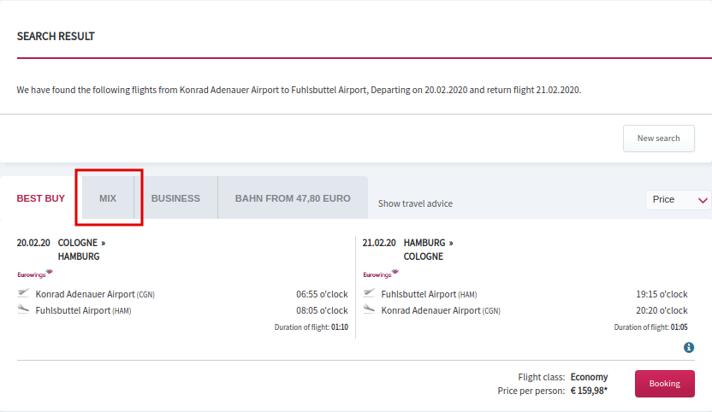The image size is (712, 412).
Task: Click the Eurowings logo on return flight
Action: [381, 274]
